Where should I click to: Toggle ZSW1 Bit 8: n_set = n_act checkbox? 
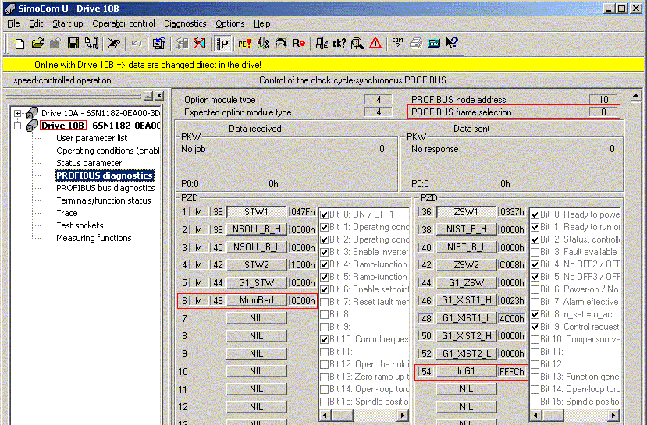pyautogui.click(x=535, y=314)
